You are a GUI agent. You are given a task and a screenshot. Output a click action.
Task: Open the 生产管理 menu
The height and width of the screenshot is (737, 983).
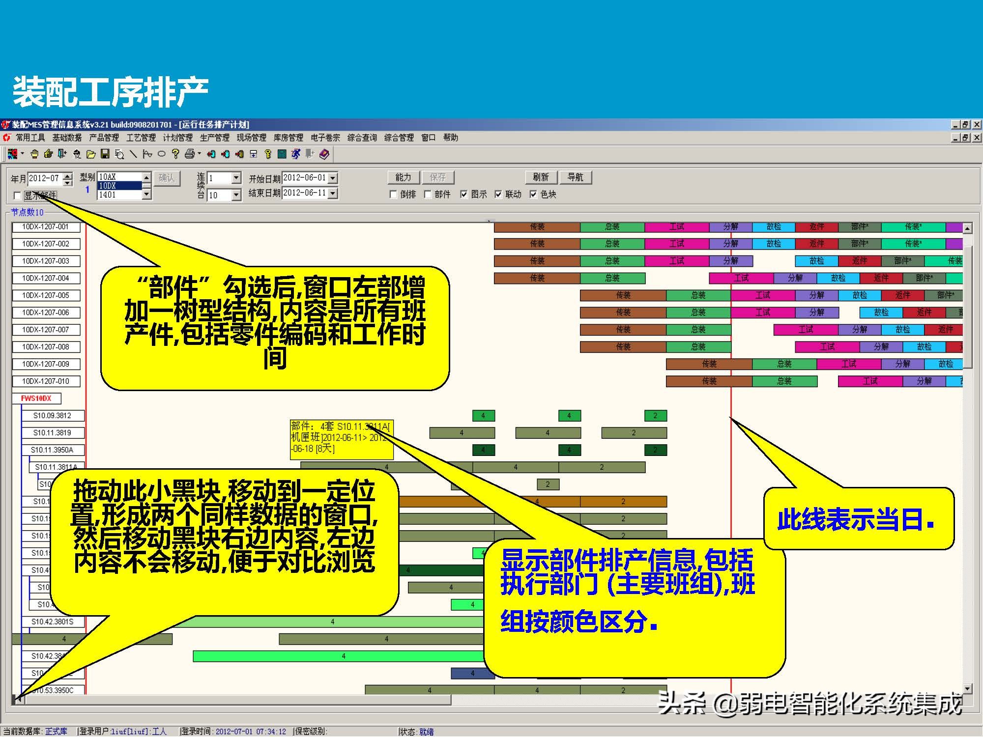coord(214,138)
